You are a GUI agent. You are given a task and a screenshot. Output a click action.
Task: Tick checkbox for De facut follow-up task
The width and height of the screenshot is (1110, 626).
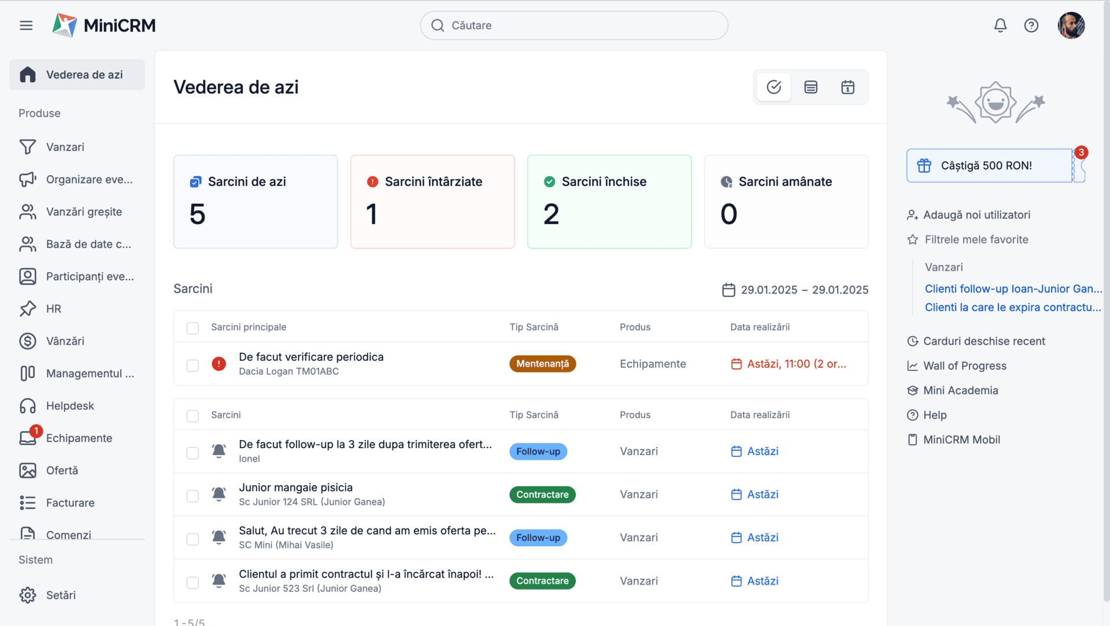[x=193, y=453]
